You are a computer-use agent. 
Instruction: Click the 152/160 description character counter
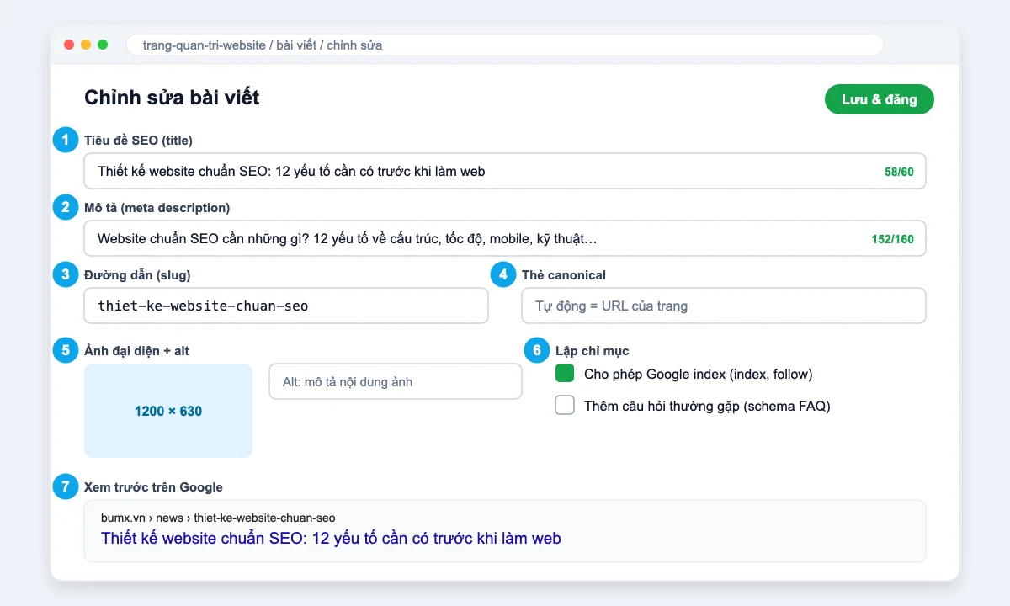892,239
